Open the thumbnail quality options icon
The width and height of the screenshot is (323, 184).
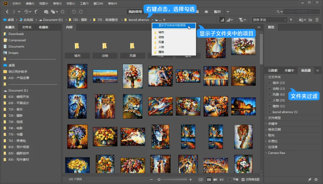click(229, 20)
